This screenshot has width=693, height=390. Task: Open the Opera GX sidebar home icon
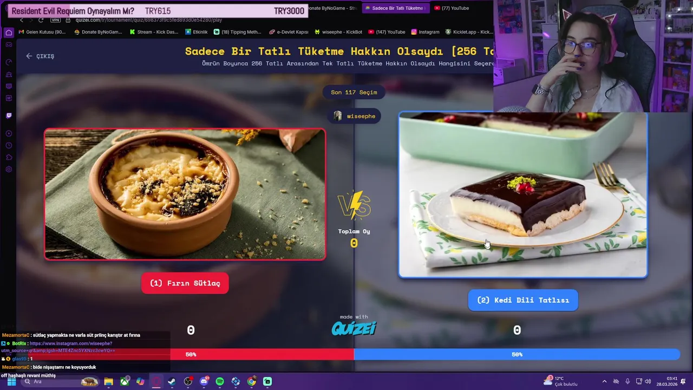click(9, 32)
